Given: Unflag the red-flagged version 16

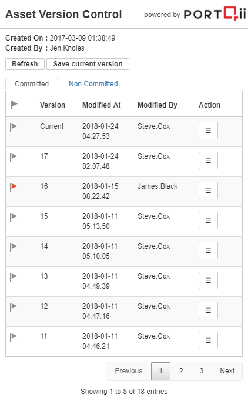Looking at the screenshot, I should 14,187.
